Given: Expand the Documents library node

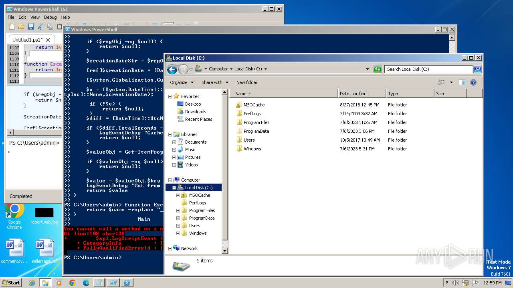Looking at the screenshot, I should [174, 142].
